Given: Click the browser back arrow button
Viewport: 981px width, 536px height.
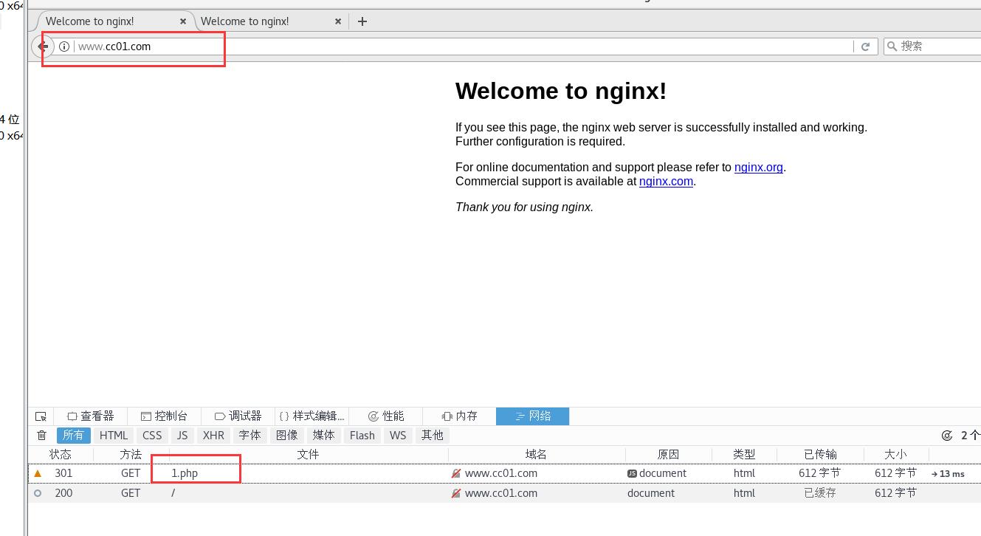Looking at the screenshot, I should (x=43, y=46).
